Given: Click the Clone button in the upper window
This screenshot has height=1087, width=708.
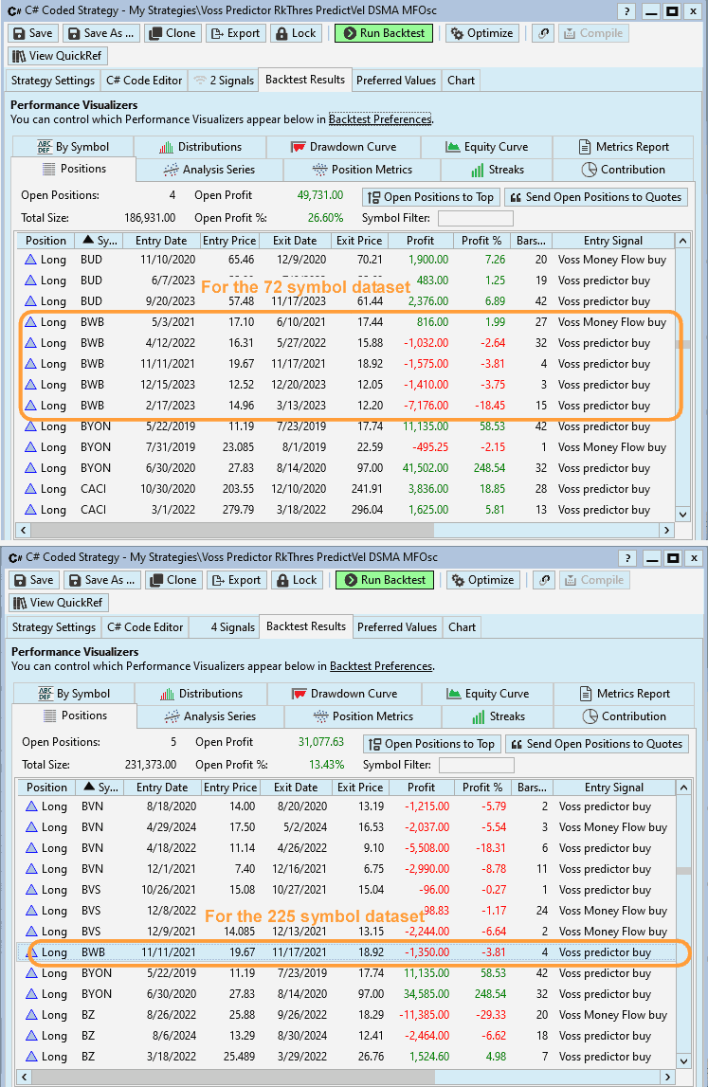Looking at the screenshot, I should [x=172, y=33].
